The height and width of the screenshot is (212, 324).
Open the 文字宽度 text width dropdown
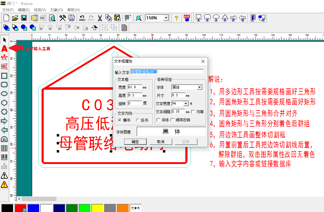coord(186,103)
